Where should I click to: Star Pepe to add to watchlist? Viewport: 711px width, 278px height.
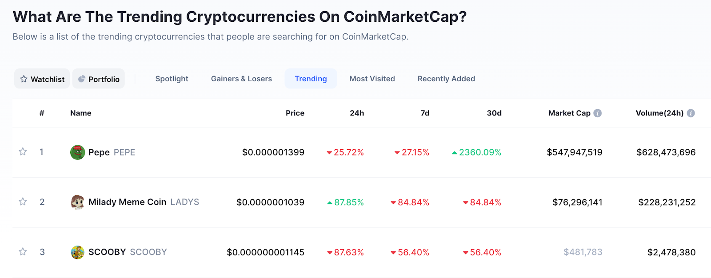23,152
